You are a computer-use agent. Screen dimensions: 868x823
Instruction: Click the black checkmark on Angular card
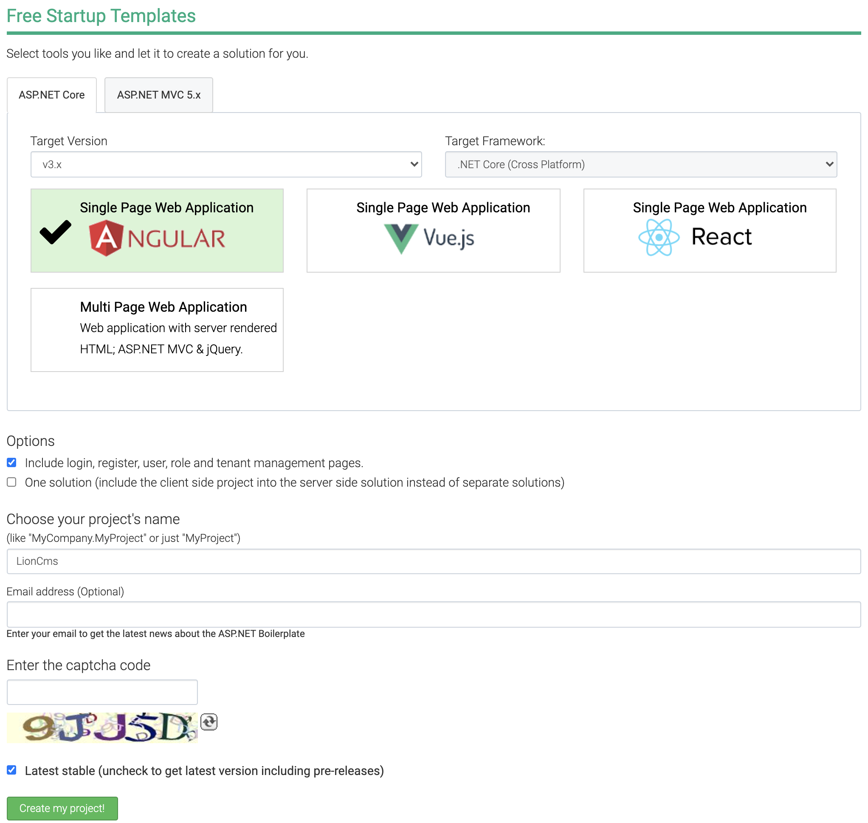click(55, 232)
